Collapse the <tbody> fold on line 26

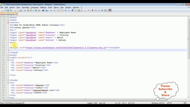coord(8,80)
